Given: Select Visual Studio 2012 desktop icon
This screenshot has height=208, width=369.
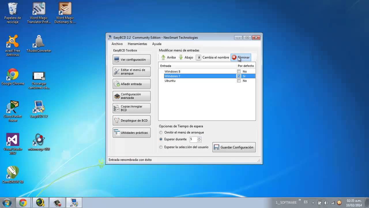Looking at the screenshot, I should [13, 144].
